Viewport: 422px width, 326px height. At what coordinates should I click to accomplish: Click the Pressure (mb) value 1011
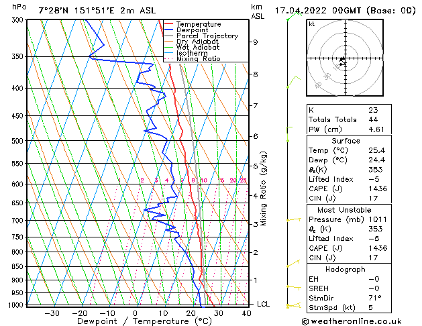click(x=378, y=219)
